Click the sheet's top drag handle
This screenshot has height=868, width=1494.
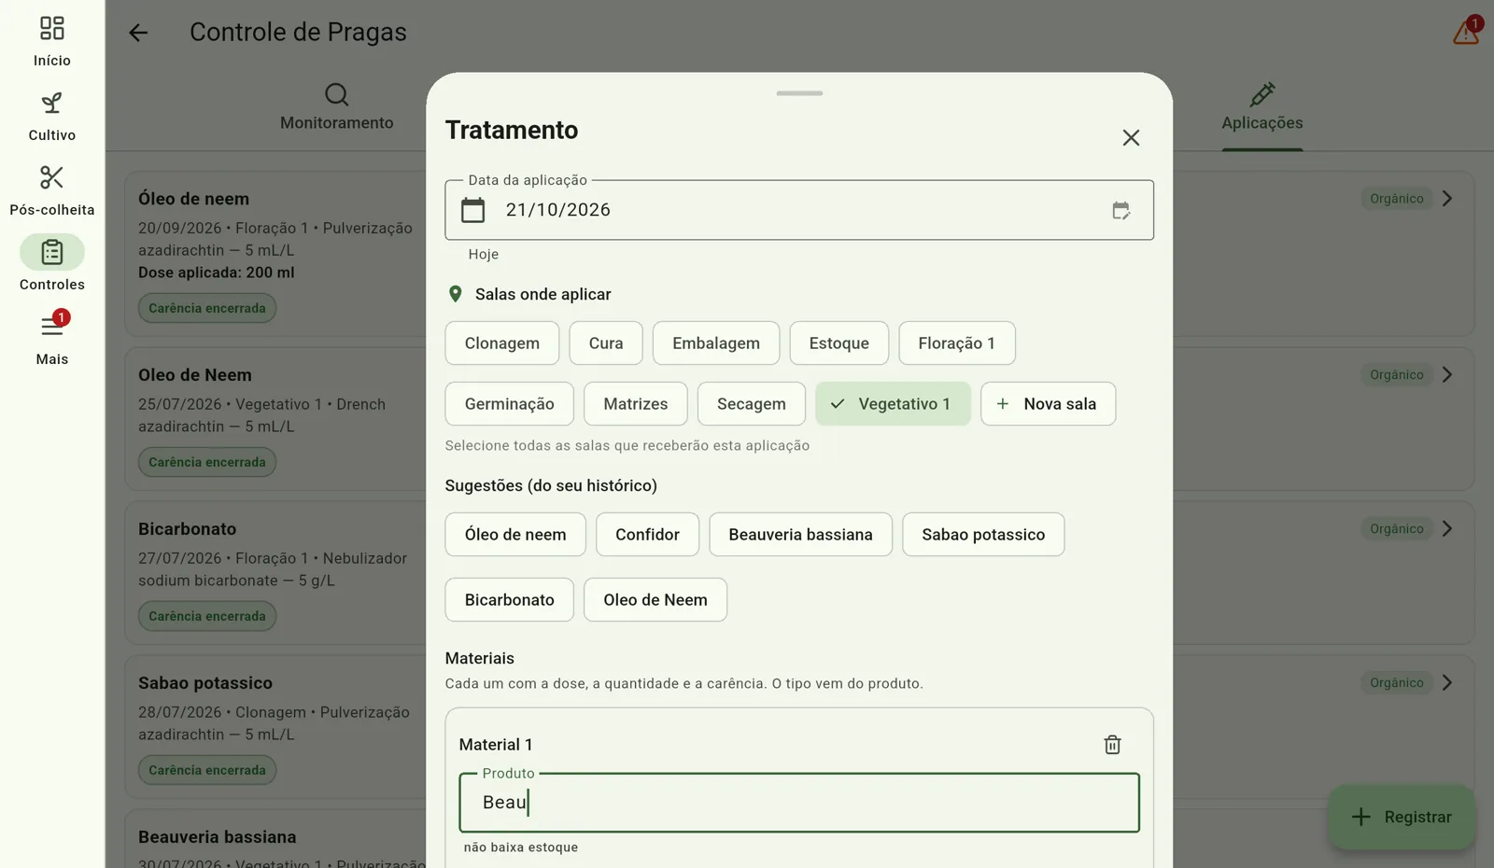(799, 93)
